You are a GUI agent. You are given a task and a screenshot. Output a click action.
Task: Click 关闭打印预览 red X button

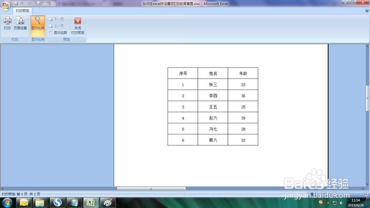tap(78, 26)
